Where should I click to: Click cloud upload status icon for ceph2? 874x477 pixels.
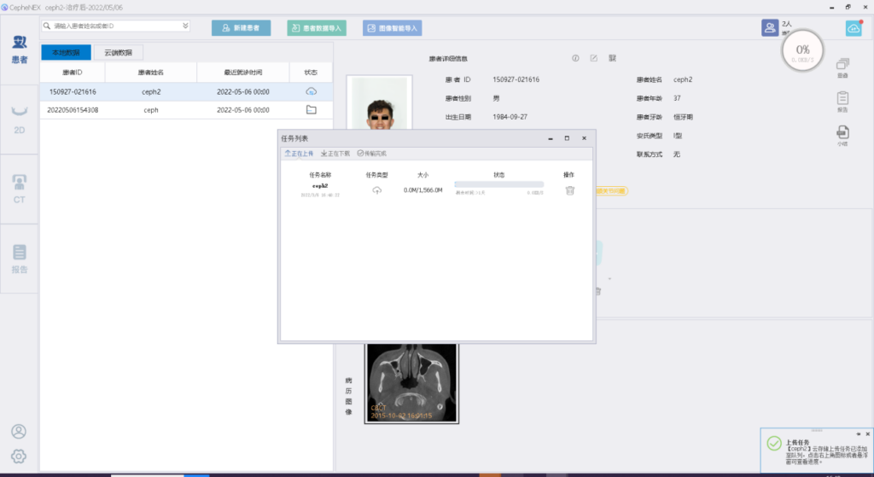(311, 91)
